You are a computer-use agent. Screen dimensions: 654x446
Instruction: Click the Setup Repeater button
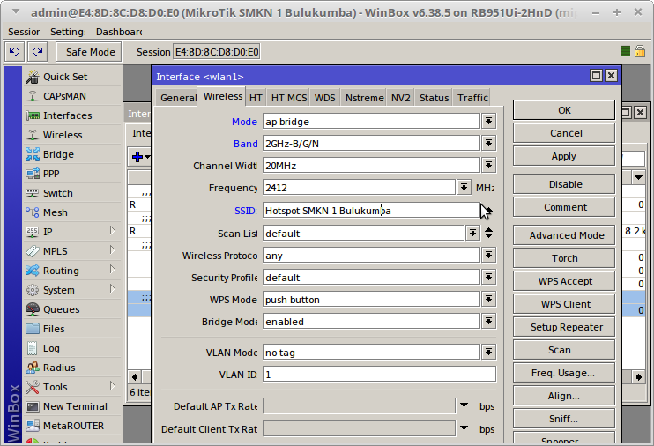564,327
